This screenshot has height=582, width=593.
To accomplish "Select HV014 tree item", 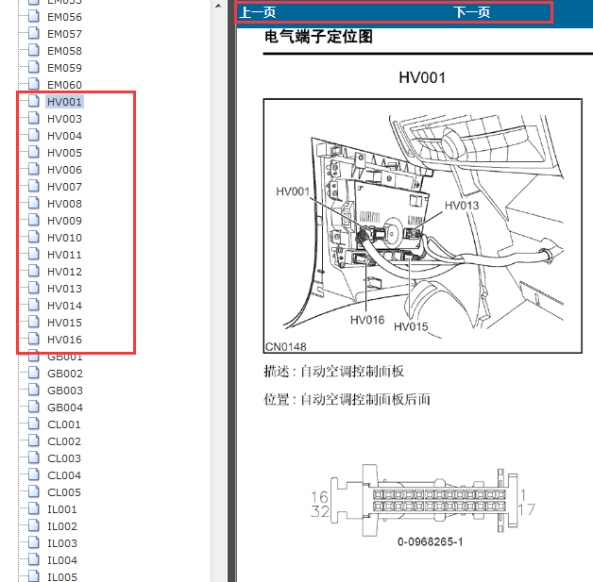I will pos(64,306).
